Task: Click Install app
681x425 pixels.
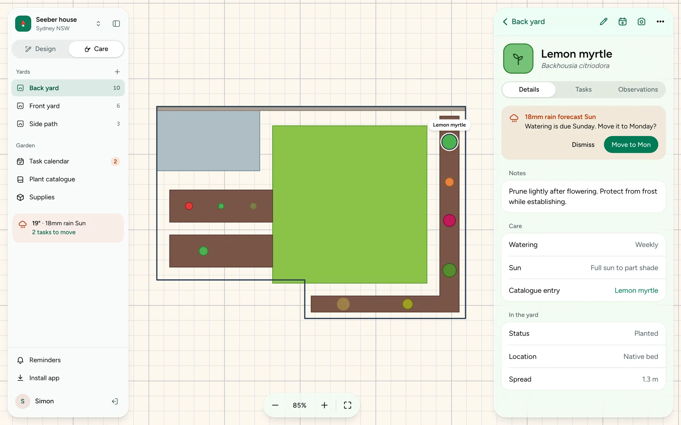Action: 68,378
